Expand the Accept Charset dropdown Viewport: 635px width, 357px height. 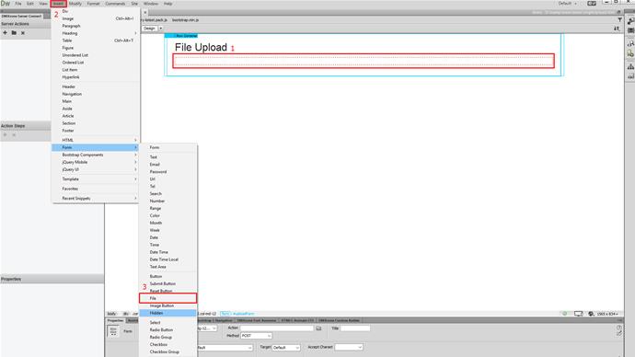(x=348, y=347)
